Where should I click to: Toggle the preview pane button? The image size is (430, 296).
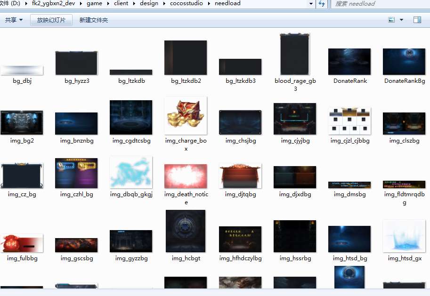point(417,20)
